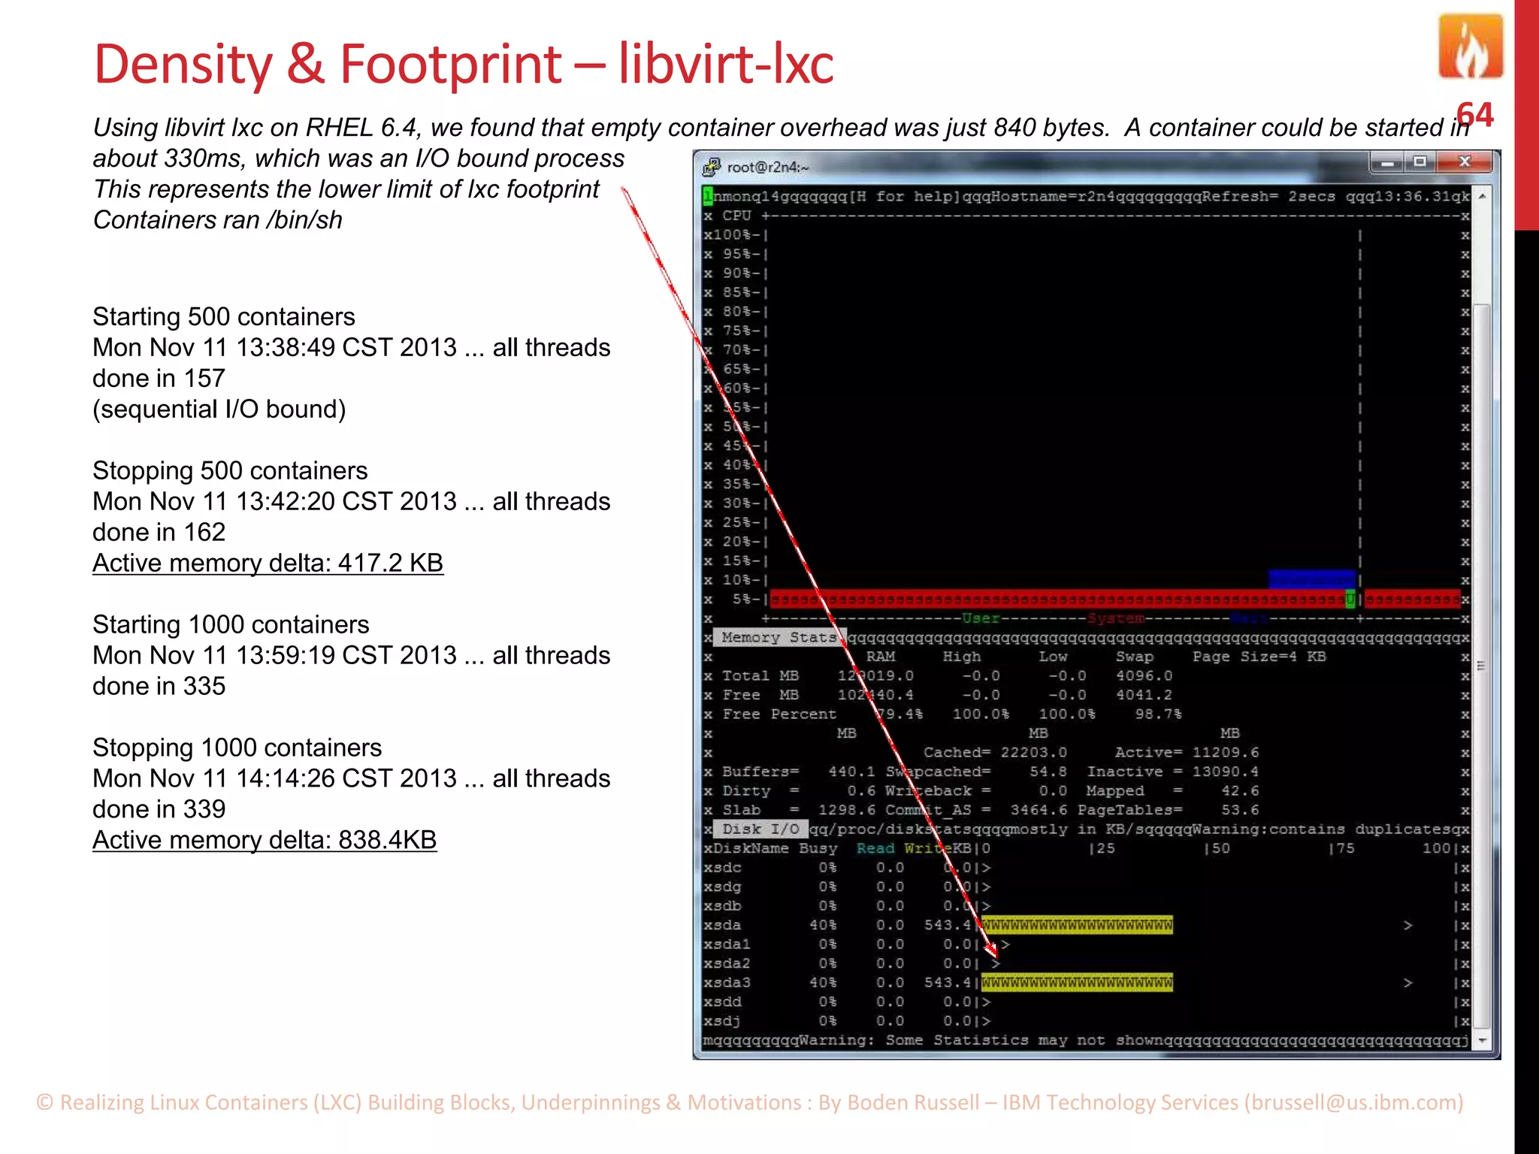Click the brussell@us.ibm.com email in footer
1539x1154 pixels.
[x=1354, y=1102]
